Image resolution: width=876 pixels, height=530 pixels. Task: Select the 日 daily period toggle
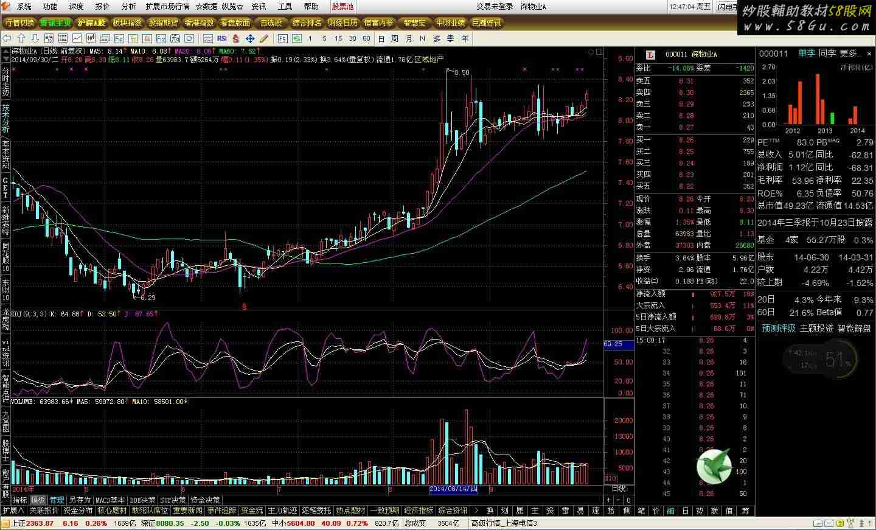coord(381,38)
